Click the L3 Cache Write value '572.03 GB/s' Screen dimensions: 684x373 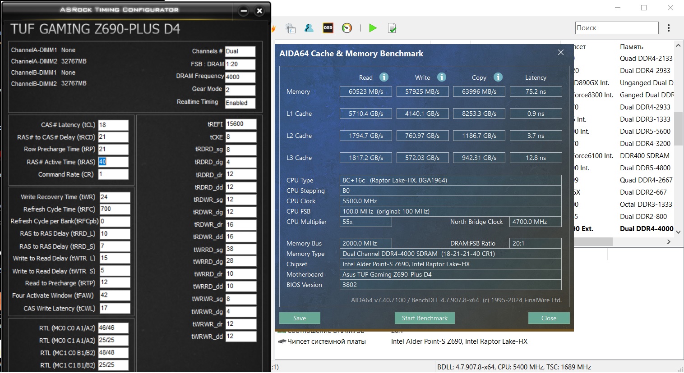[x=422, y=158]
